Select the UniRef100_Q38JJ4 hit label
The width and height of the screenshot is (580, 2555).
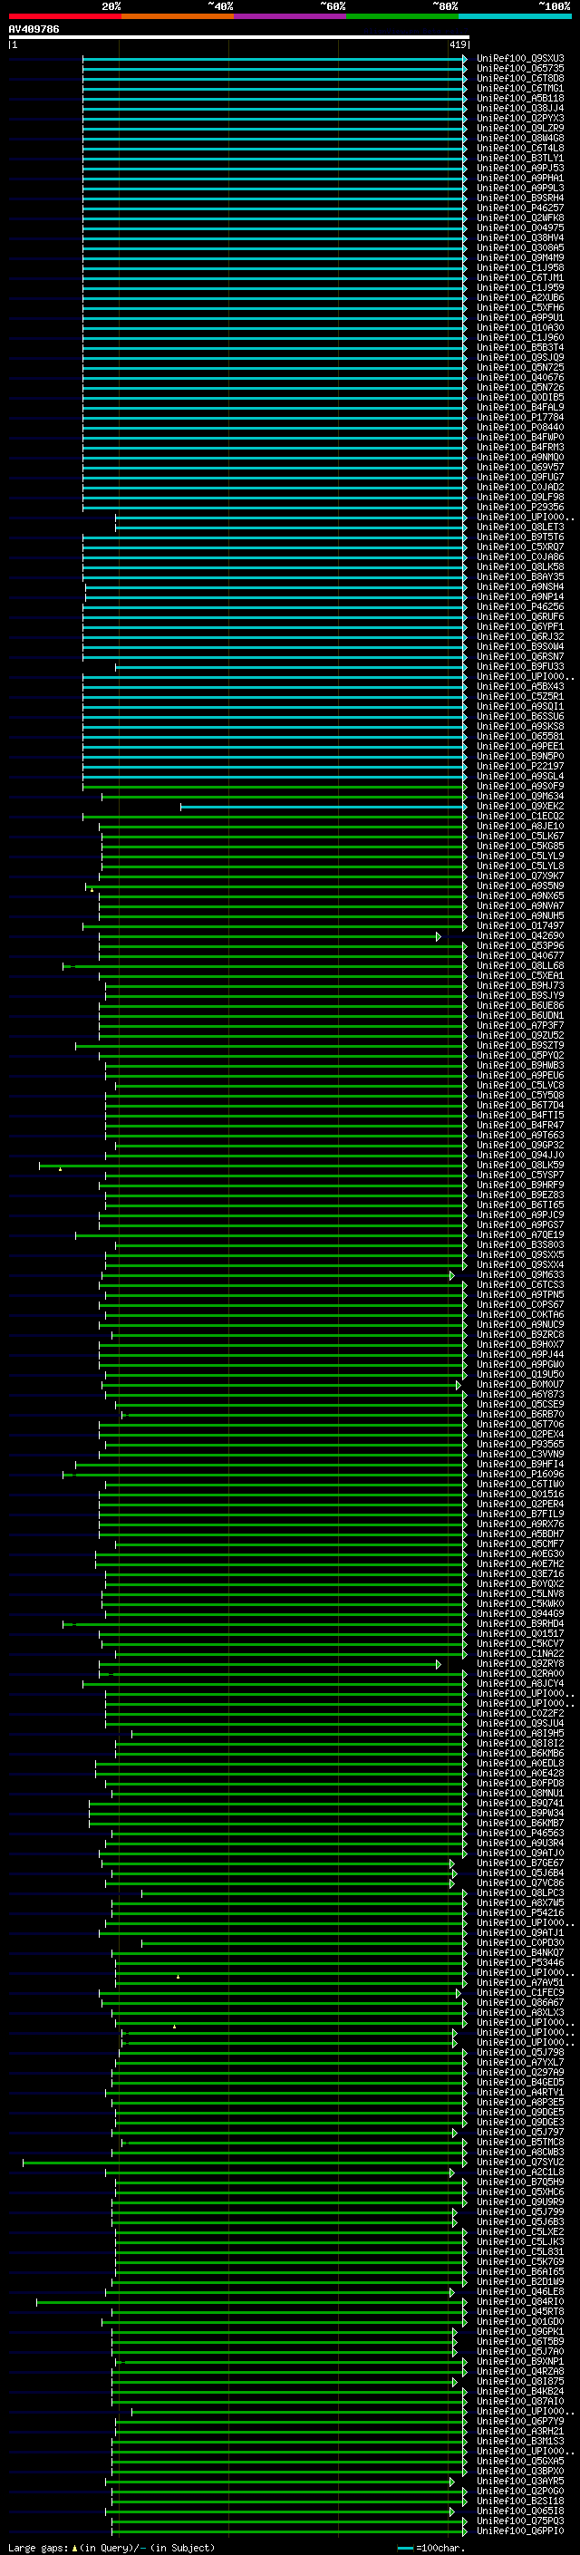click(520, 108)
